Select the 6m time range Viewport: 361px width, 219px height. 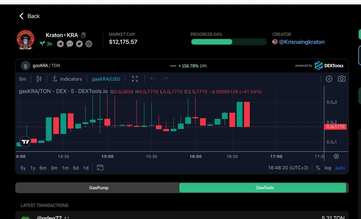[43, 168]
